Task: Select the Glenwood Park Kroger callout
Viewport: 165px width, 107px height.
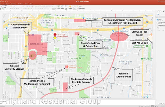Action: [139, 33]
